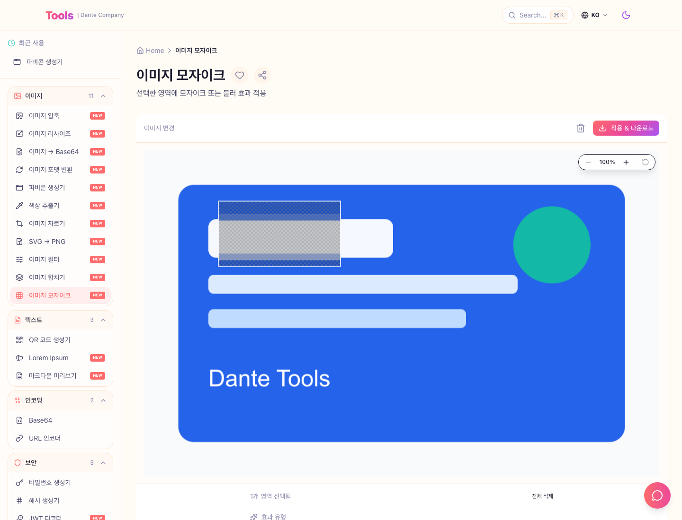Open 이미지 → Base64 tool
682x520 pixels.
[x=60, y=152]
